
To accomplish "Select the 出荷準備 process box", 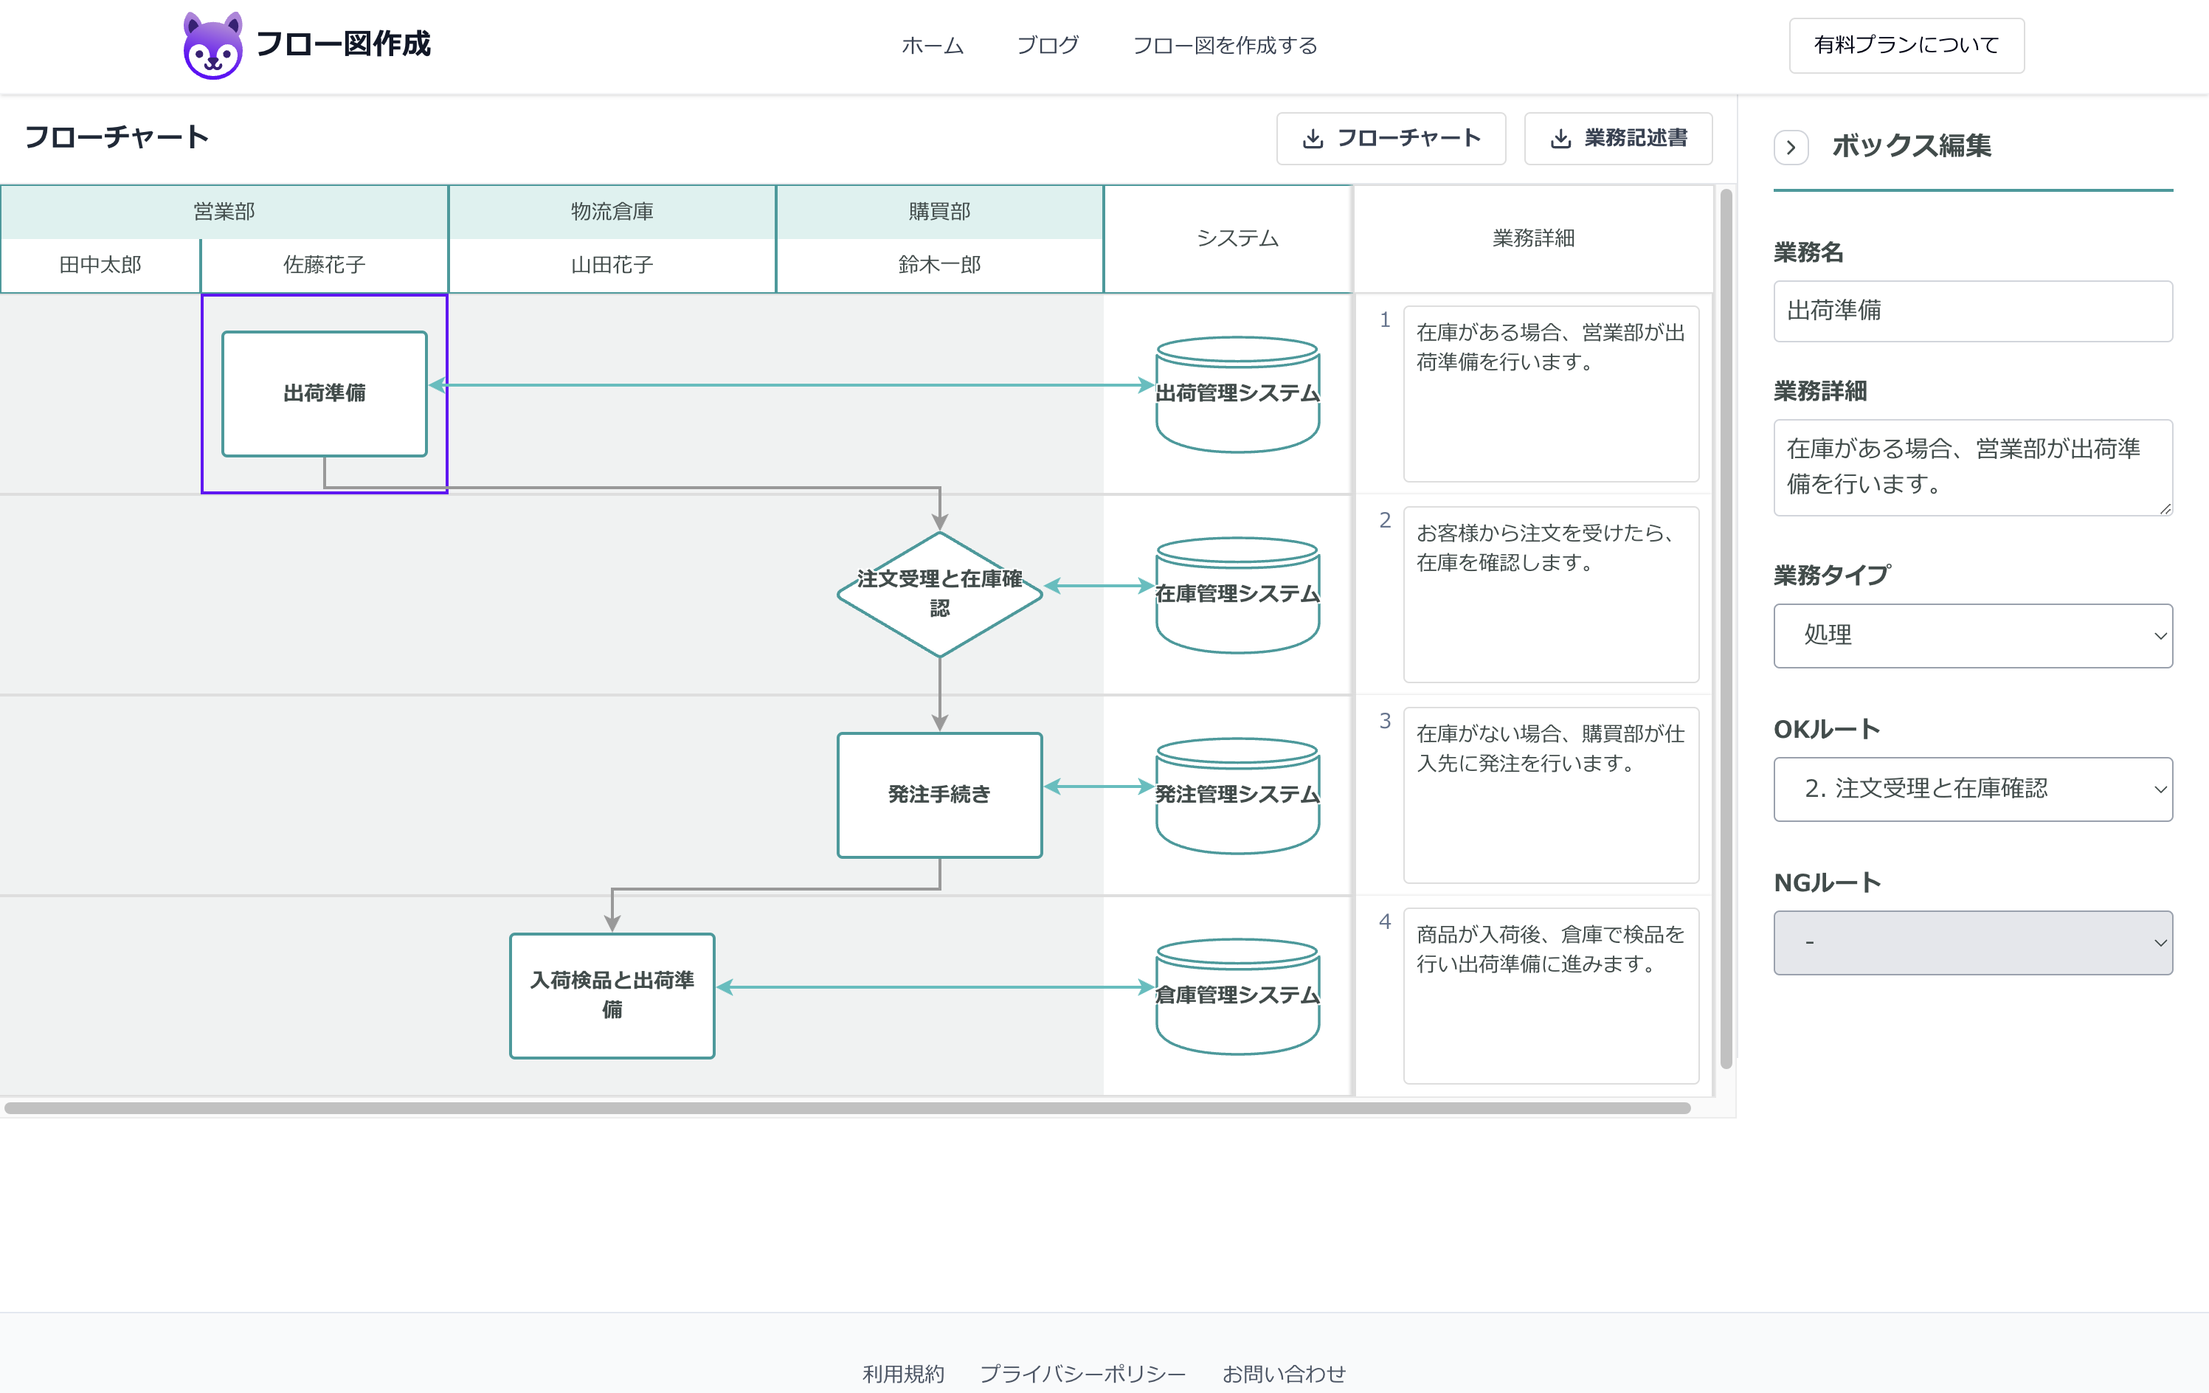I will pyautogui.click(x=325, y=394).
